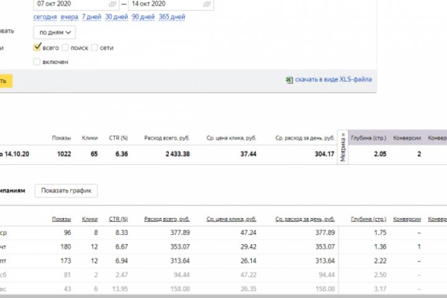Toggle the «всего» checkbox
Viewport: 447px width, 298px height.
point(37,47)
